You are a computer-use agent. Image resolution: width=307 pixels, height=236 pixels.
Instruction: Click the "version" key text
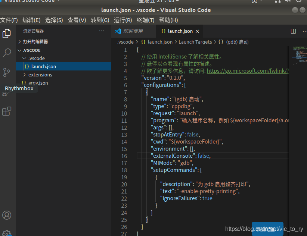tap(153, 78)
